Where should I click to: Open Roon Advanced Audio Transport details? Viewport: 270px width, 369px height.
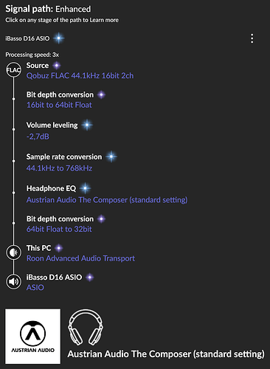click(x=80, y=258)
